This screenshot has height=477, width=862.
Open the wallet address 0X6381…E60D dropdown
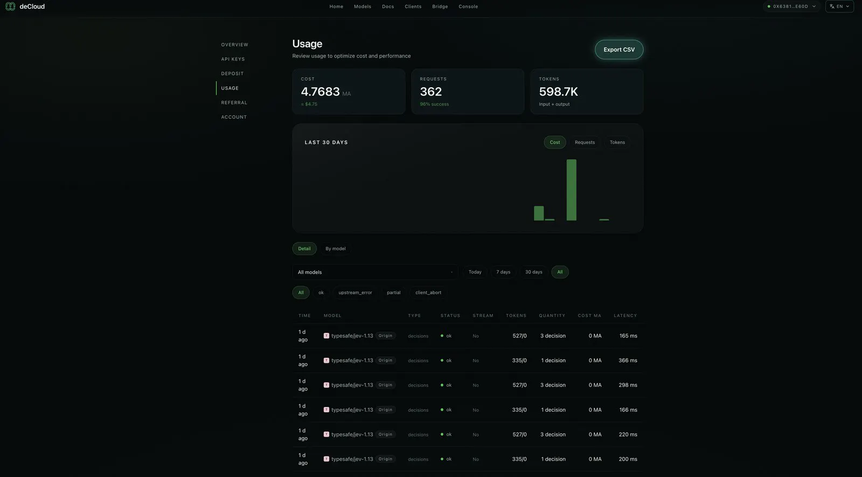pyautogui.click(x=792, y=6)
